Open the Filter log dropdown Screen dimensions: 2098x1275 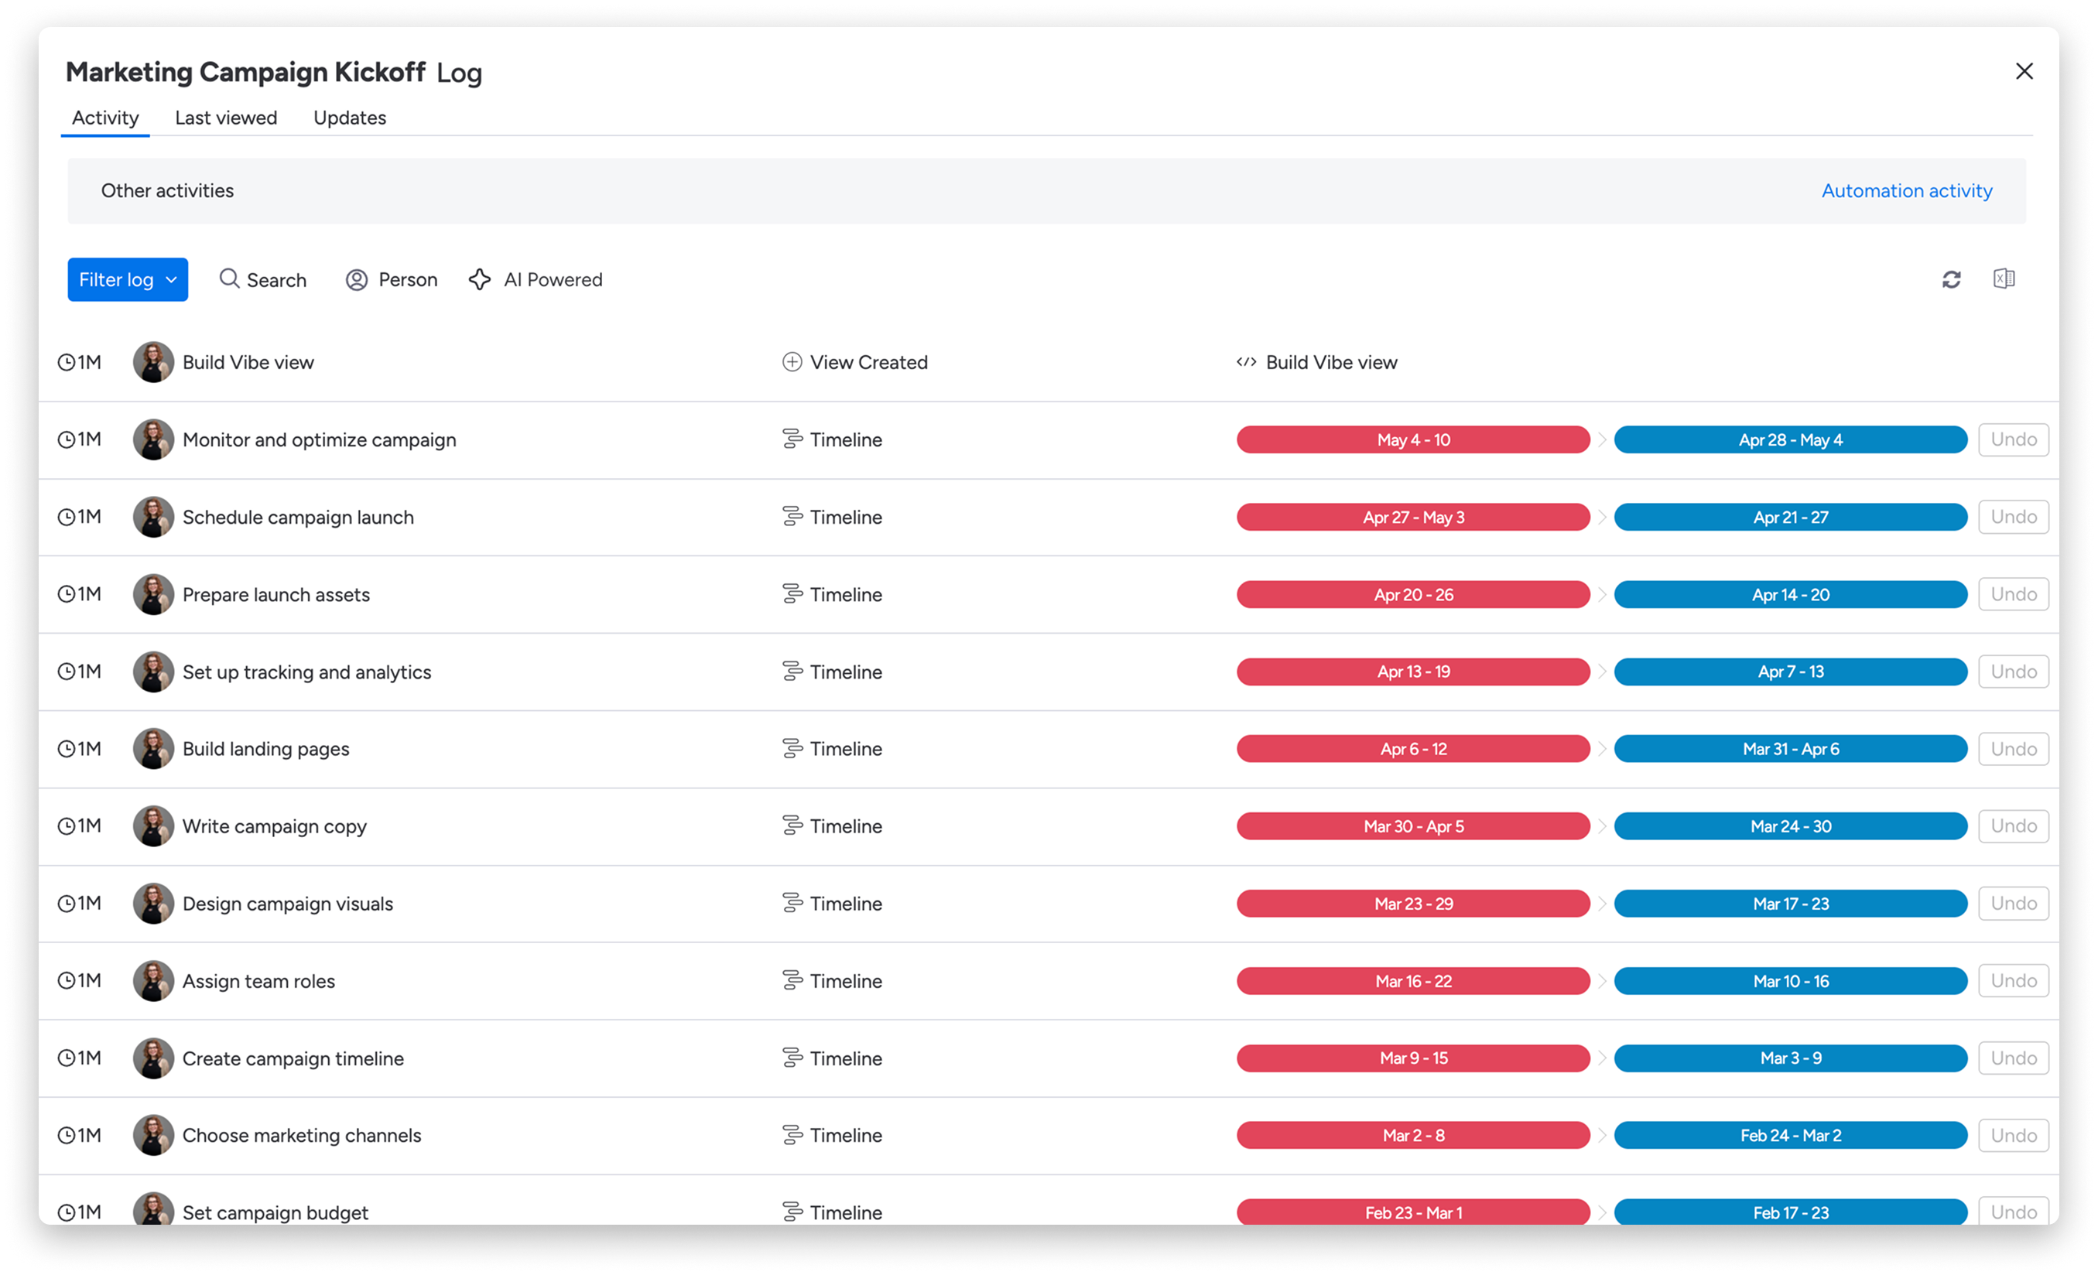click(x=128, y=279)
